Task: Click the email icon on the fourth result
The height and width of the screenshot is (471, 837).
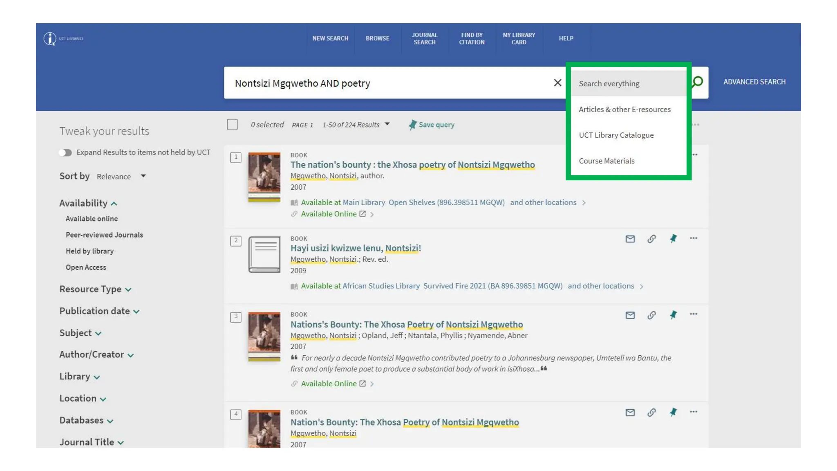Action: [x=630, y=413]
